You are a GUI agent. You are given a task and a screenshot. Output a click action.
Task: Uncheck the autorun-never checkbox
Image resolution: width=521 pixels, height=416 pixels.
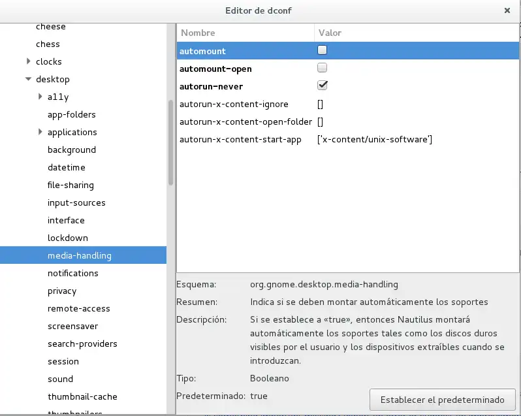(322, 86)
